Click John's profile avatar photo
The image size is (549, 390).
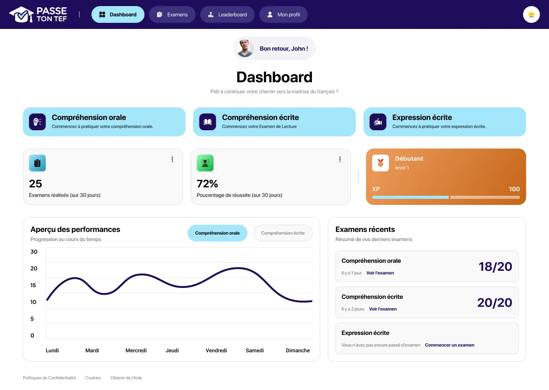pyautogui.click(x=245, y=48)
